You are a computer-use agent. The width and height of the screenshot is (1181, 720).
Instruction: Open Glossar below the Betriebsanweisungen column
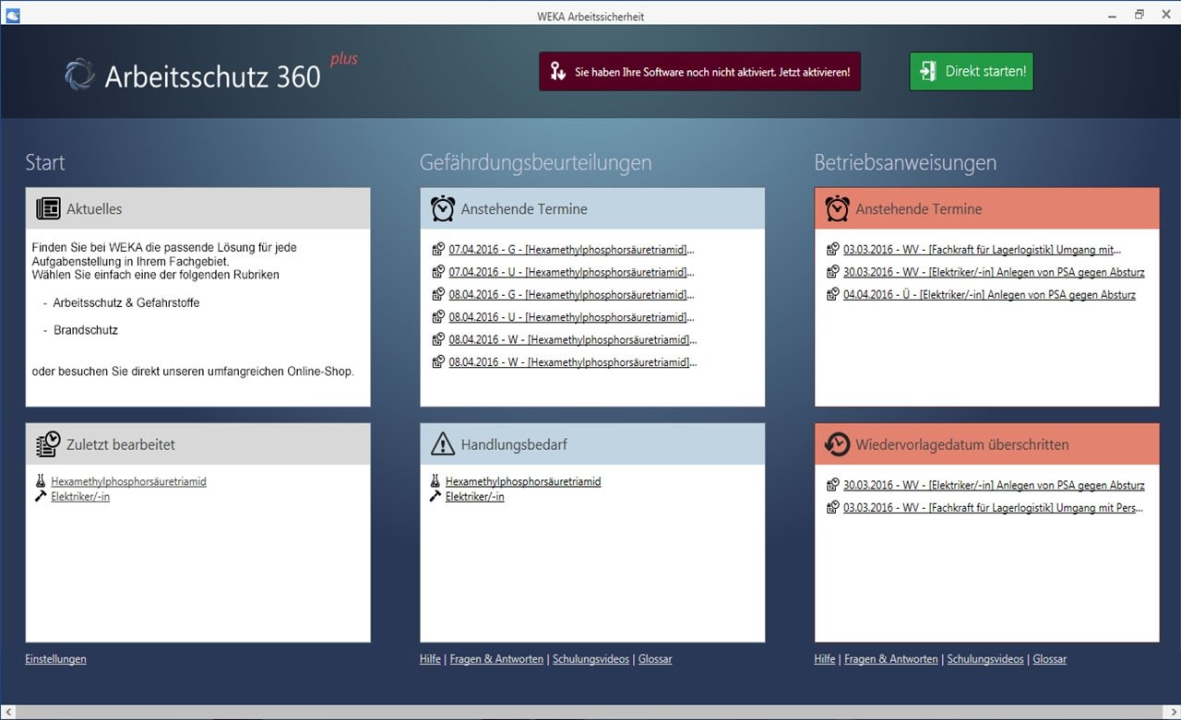click(x=1050, y=659)
